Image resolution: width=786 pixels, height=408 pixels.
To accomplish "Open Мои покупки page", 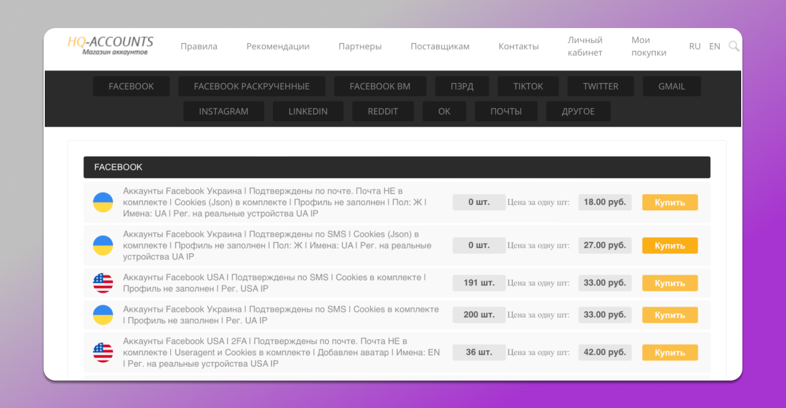I will click(649, 46).
